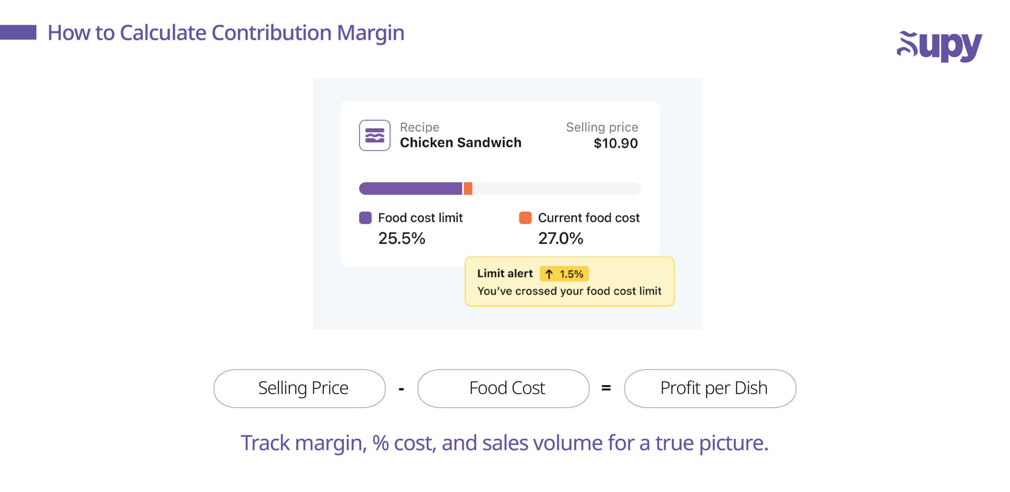
Task: Click the 25.5% food cost limit value
Action: pyautogui.click(x=402, y=238)
